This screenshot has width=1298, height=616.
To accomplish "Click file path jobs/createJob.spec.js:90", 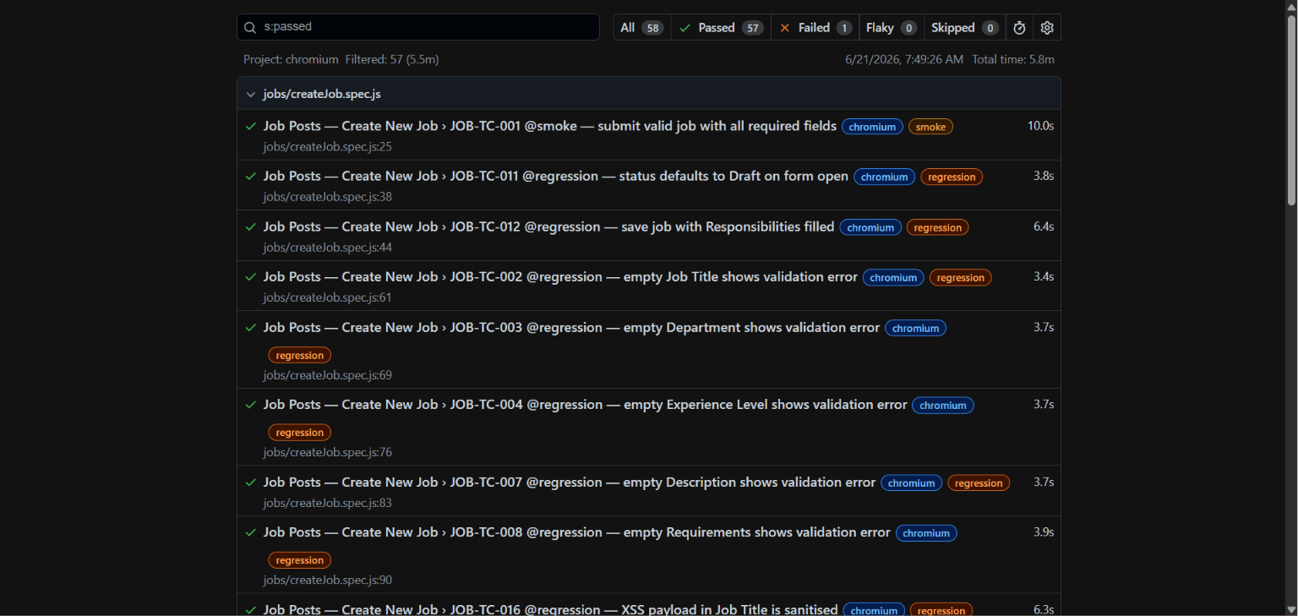I will point(327,580).
